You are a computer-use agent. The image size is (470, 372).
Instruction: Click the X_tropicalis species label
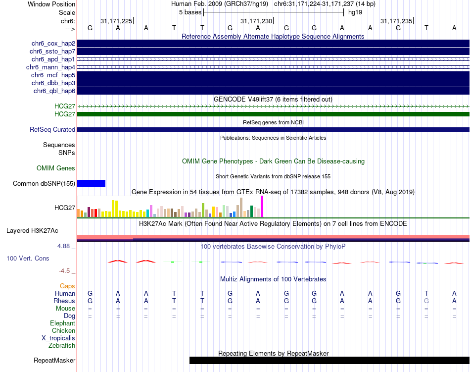(x=58, y=338)
